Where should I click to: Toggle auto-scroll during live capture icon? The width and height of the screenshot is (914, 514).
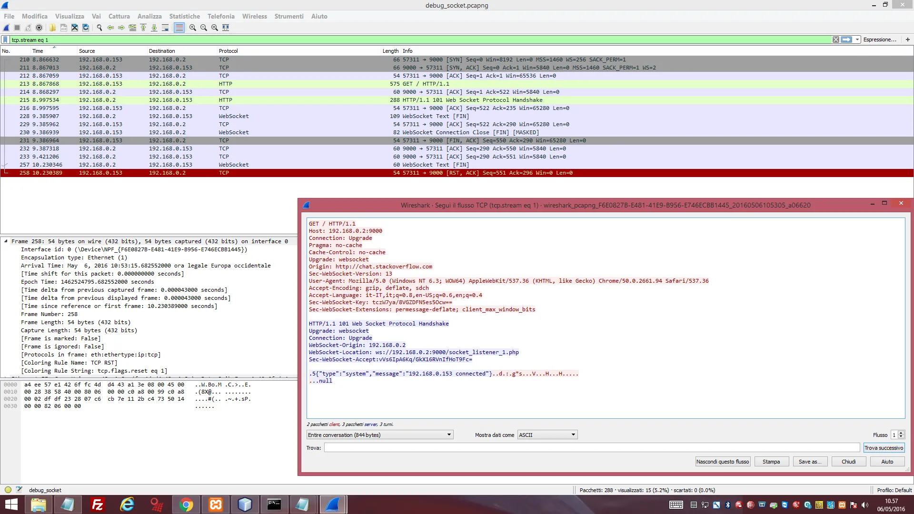coord(165,28)
